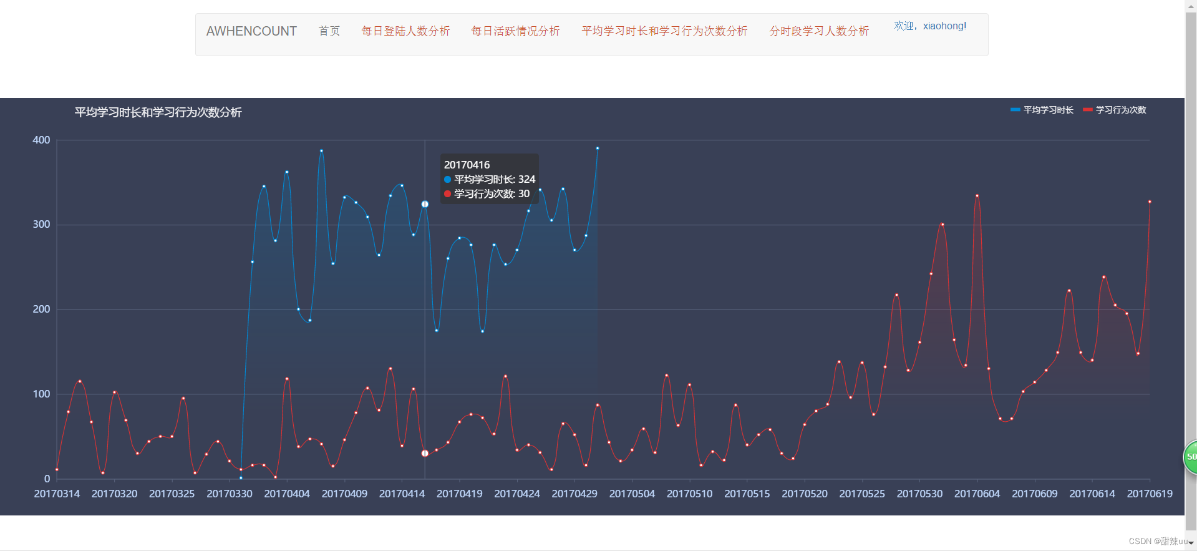Open 平均学习时长和学习行为次数分析 page

(x=664, y=31)
